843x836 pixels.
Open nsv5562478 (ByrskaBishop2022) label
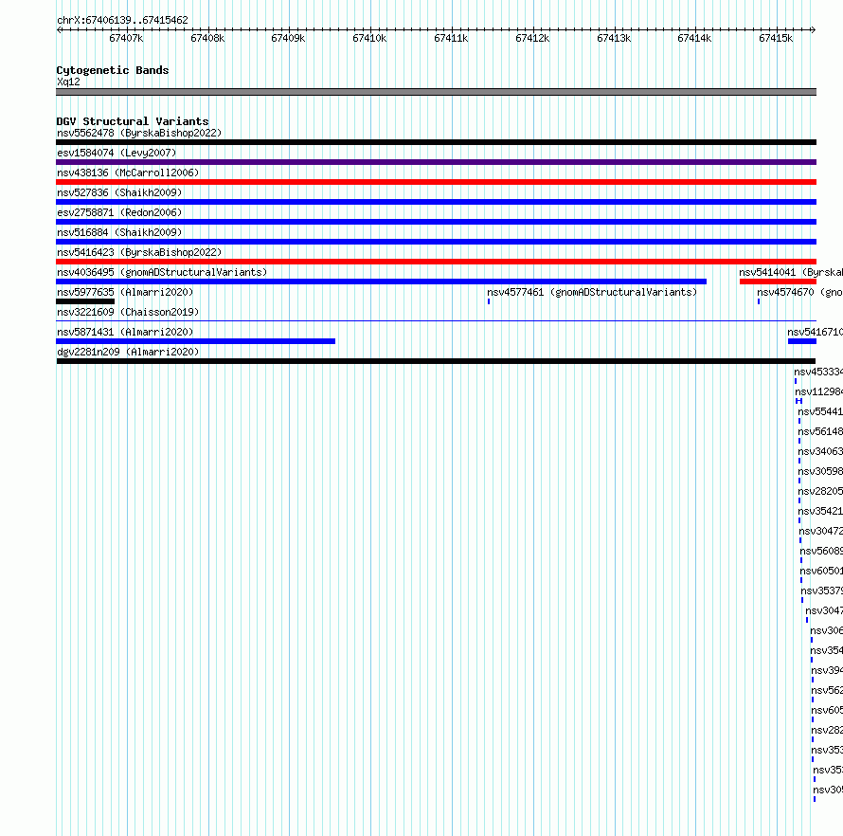tap(139, 133)
